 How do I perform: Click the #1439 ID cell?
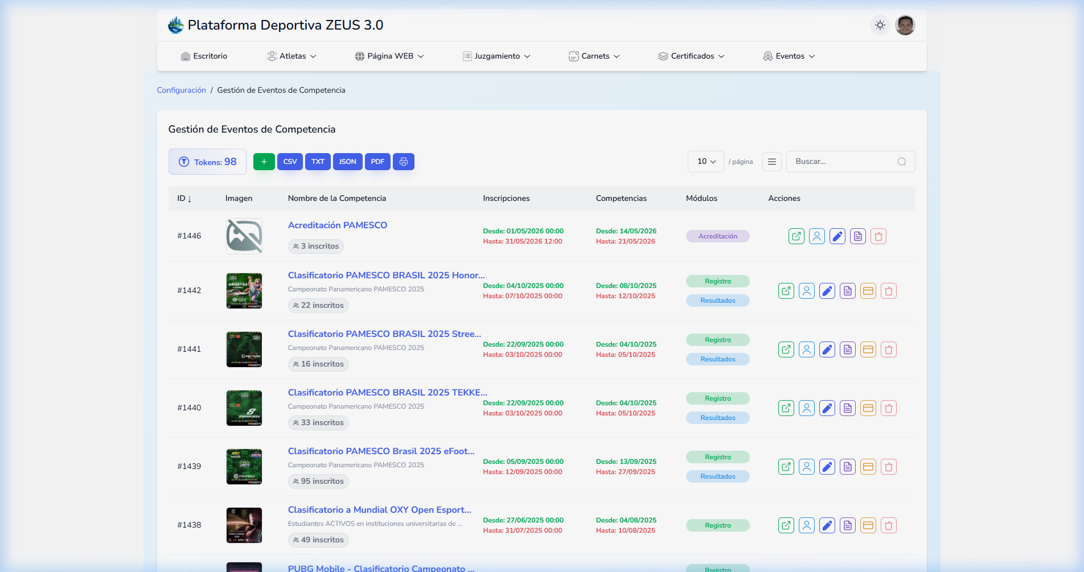click(189, 467)
